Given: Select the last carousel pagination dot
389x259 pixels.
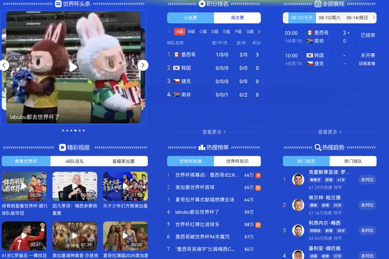Looking at the screenshot, I should pyautogui.click(x=84, y=131).
